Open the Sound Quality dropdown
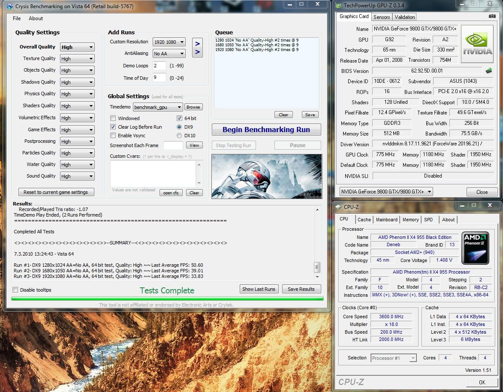The image size is (503, 392). 77,176
